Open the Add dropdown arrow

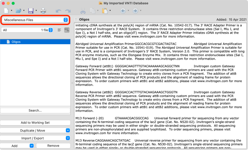click(x=32, y=146)
